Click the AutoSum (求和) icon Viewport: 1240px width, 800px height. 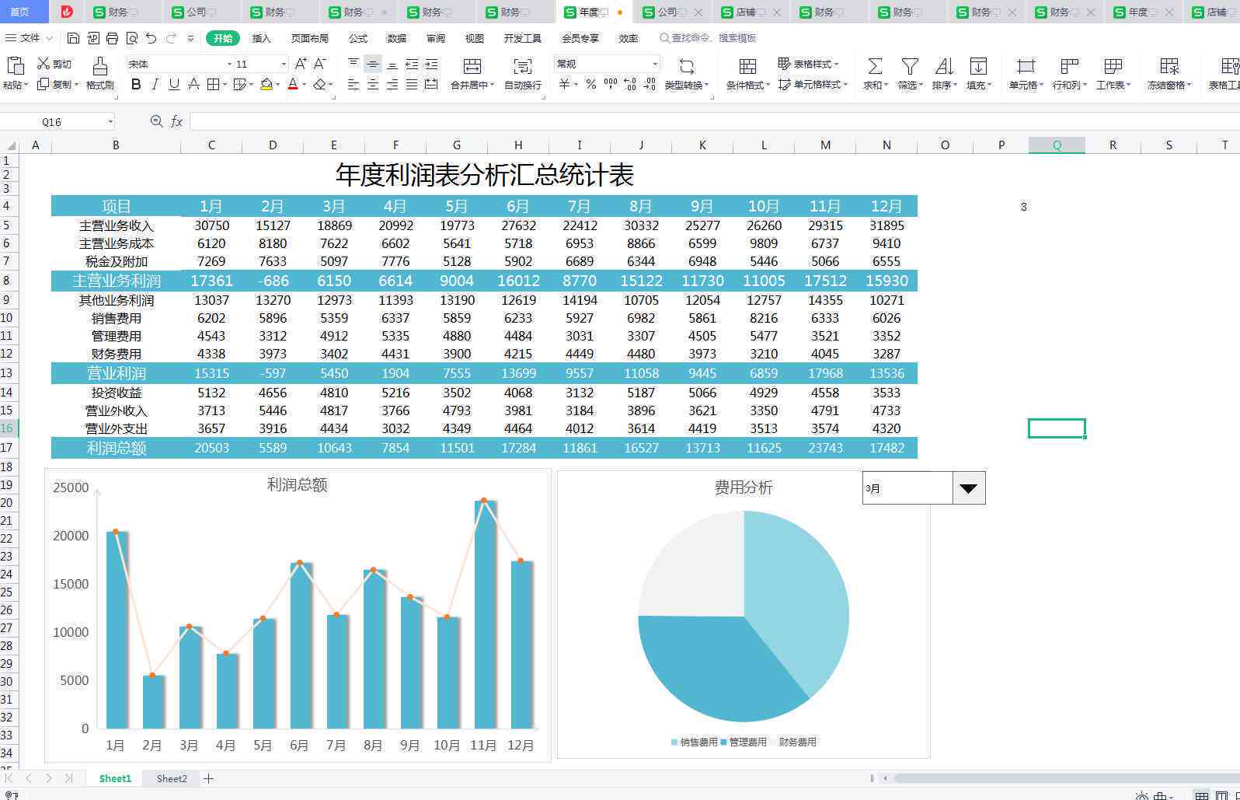pos(874,67)
